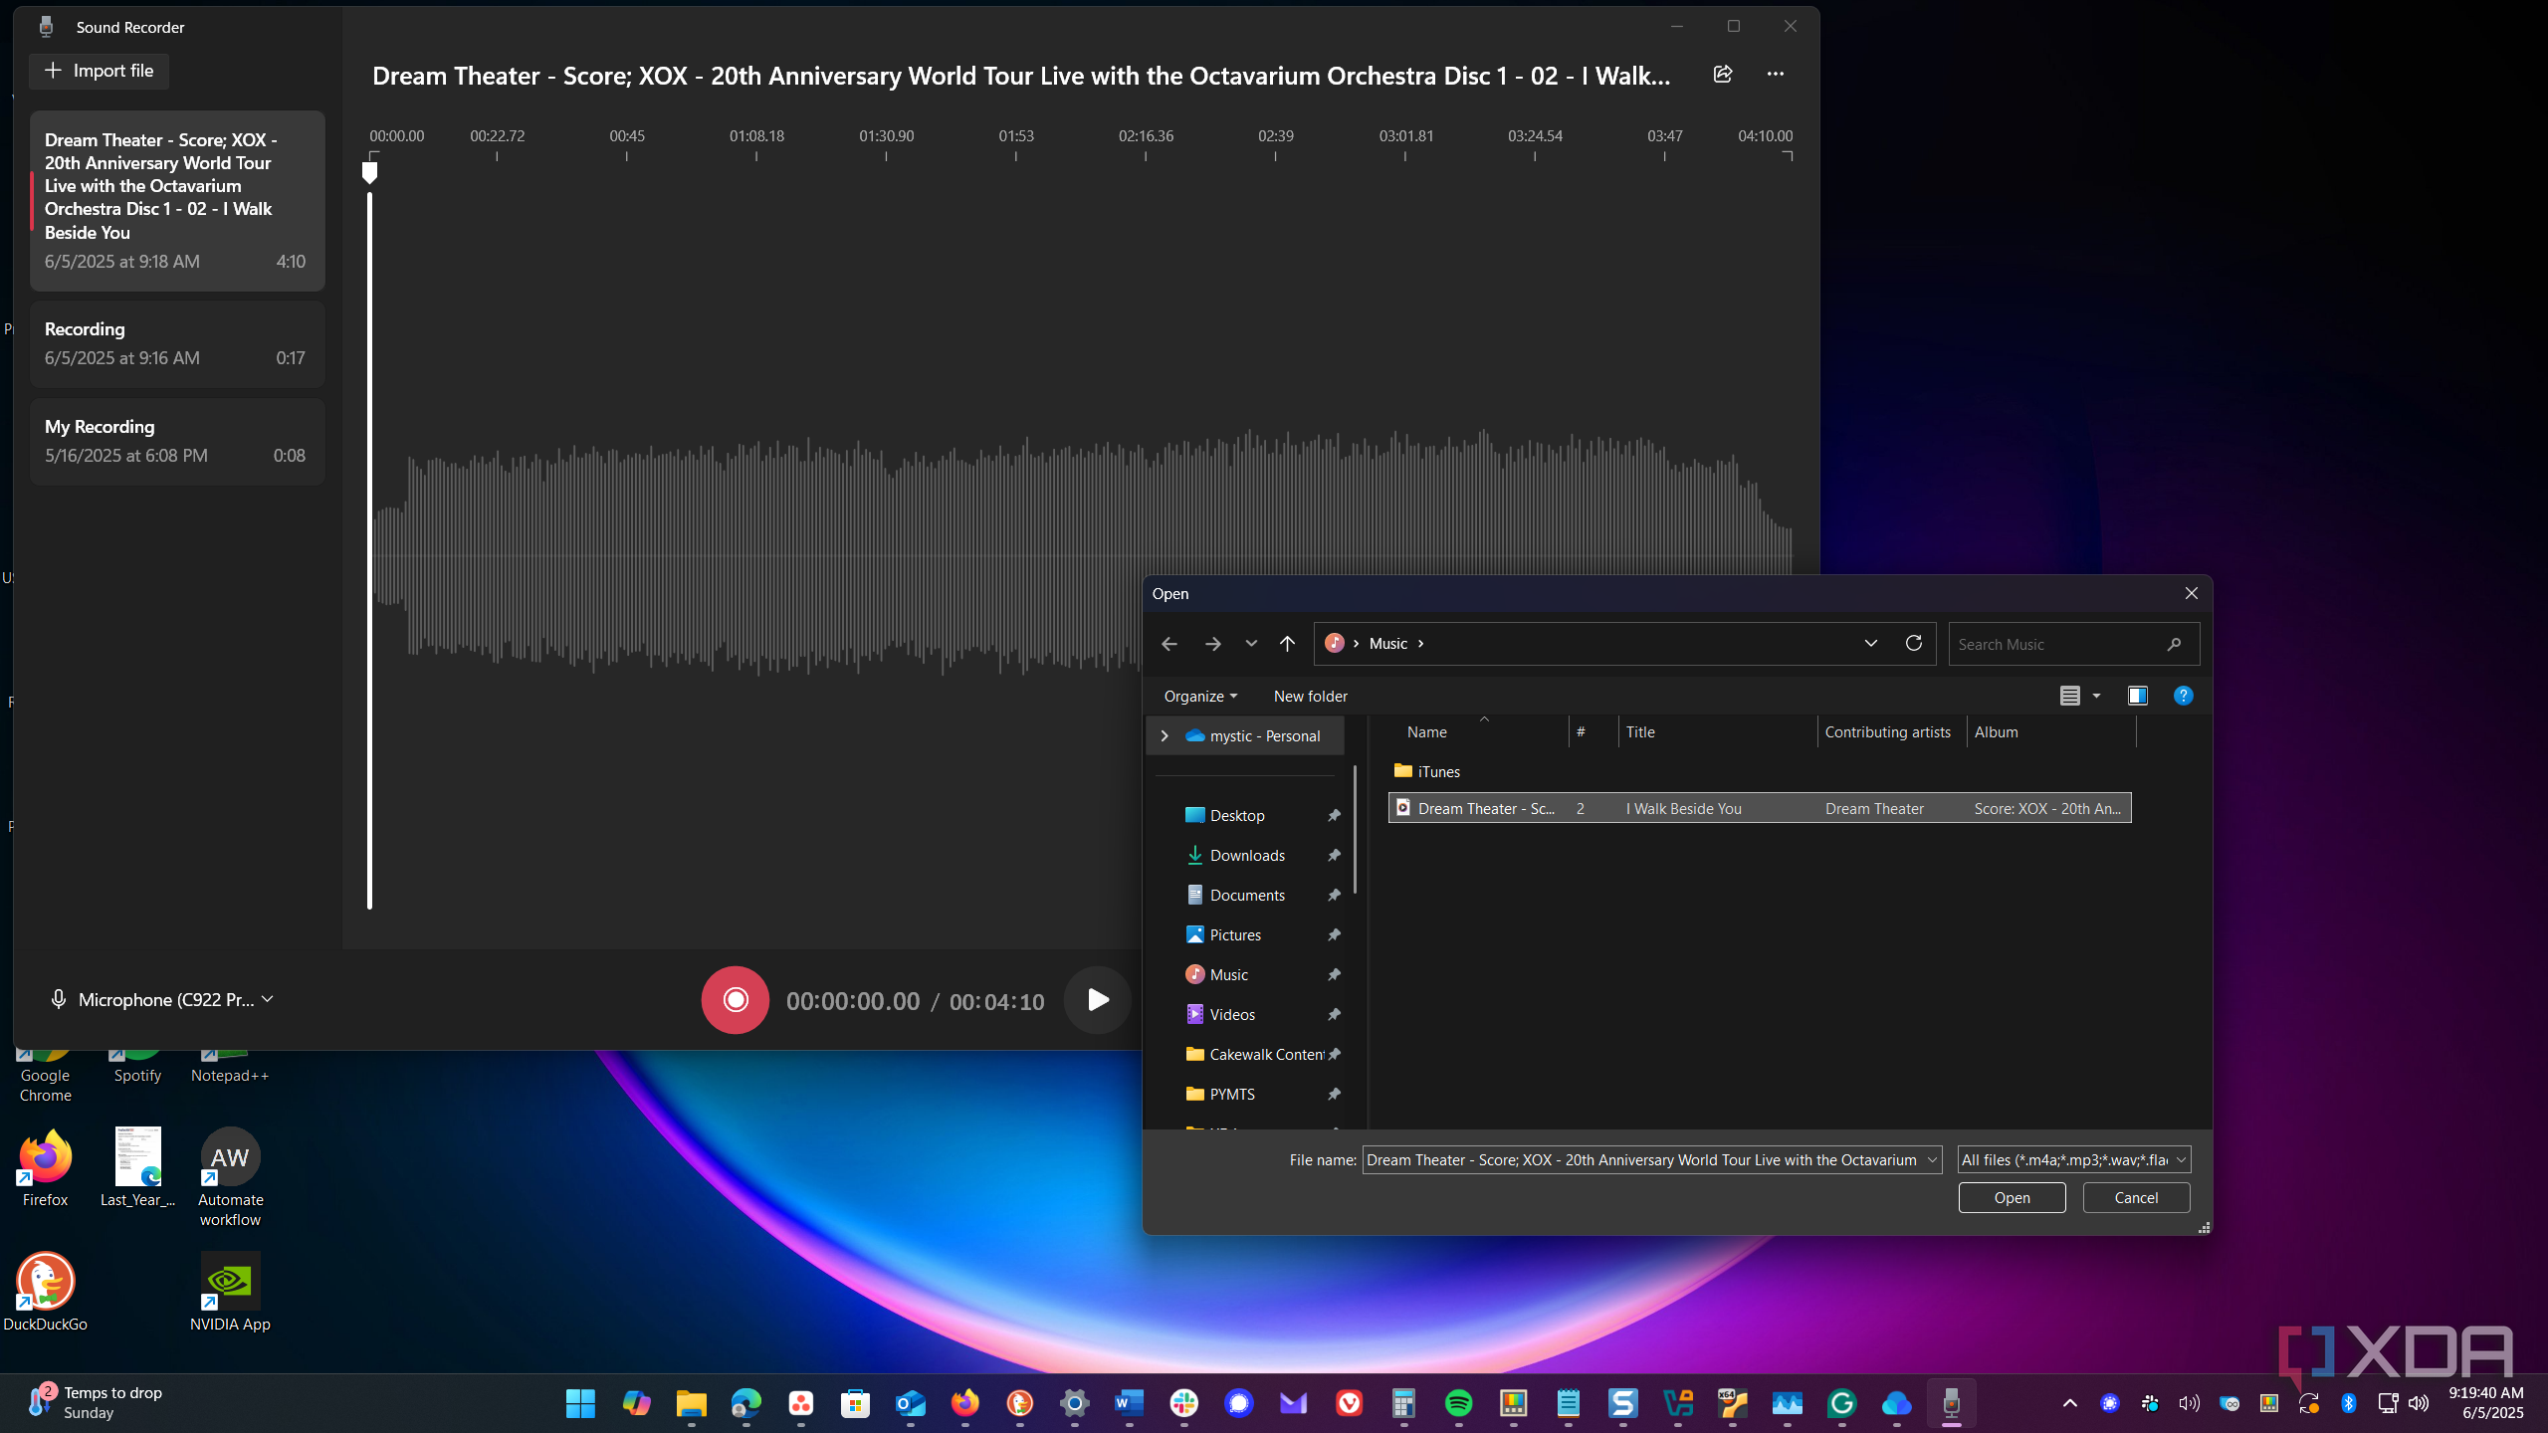Click the Search Music field
The height and width of the screenshot is (1433, 2548).
2074,645
